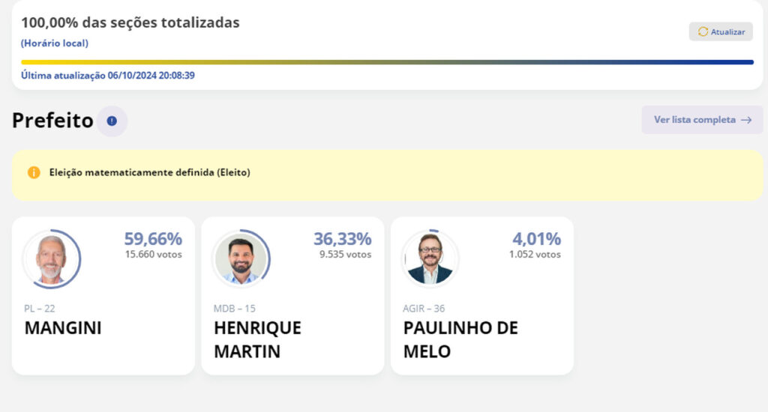The height and width of the screenshot is (412, 768).
Task: Click the orange info icon in yellow banner
Action: 34,172
